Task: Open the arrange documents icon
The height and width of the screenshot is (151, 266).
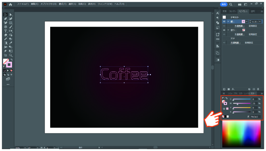Action: point(240,5)
